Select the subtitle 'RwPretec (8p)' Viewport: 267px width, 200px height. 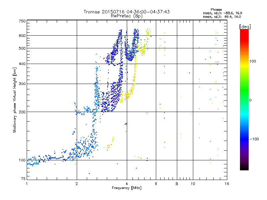(x=126, y=16)
